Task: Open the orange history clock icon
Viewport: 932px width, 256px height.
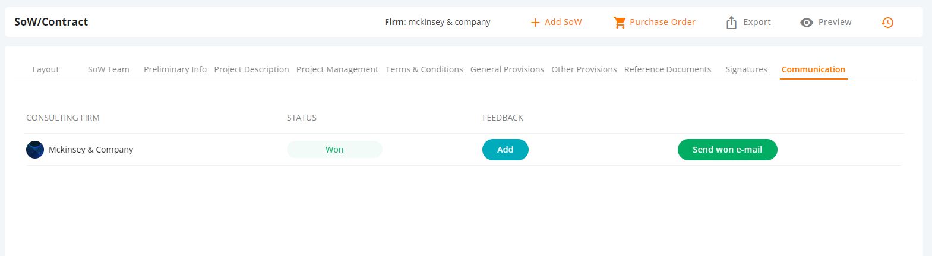Action: click(x=887, y=23)
